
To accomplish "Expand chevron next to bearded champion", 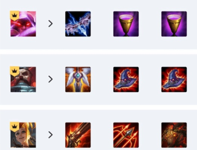I will [x=50, y=79].
